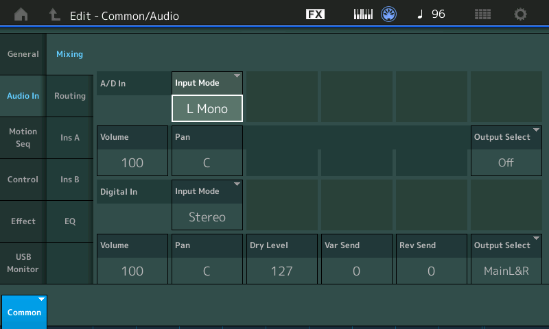Open the A/D In Input Mode dropdown
The width and height of the screenshot is (549, 329).
pos(207,97)
